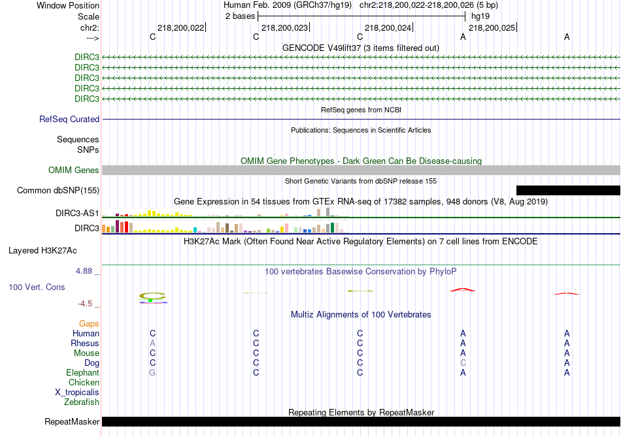Viewport: 621px width, 437px height.
Task: Click the RepeatMasker track label on left
Action: point(72,421)
